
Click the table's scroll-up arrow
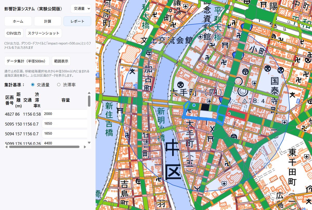click(x=89, y=93)
